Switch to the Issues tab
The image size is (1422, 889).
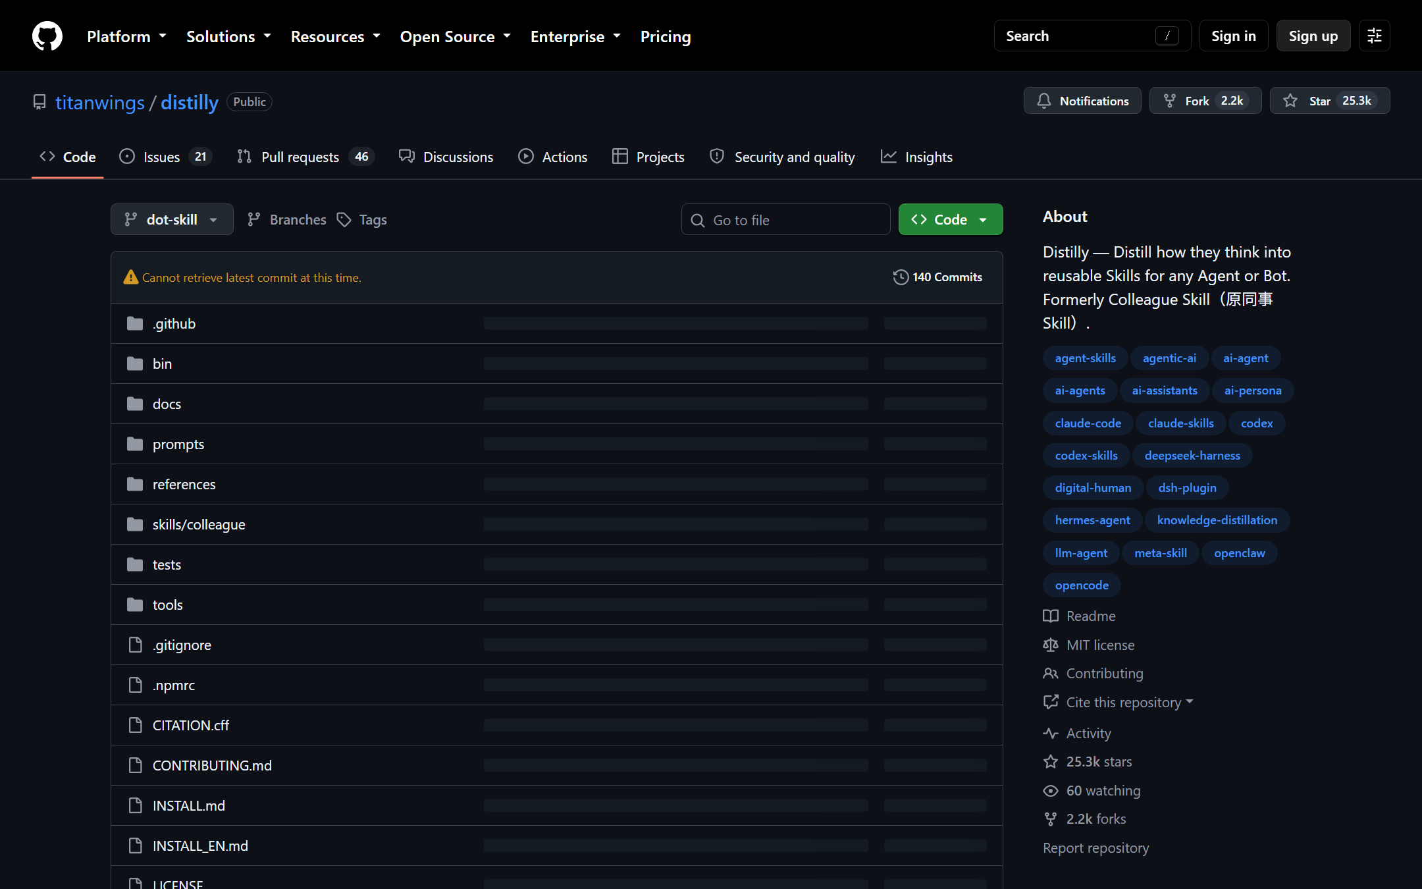pyautogui.click(x=165, y=157)
